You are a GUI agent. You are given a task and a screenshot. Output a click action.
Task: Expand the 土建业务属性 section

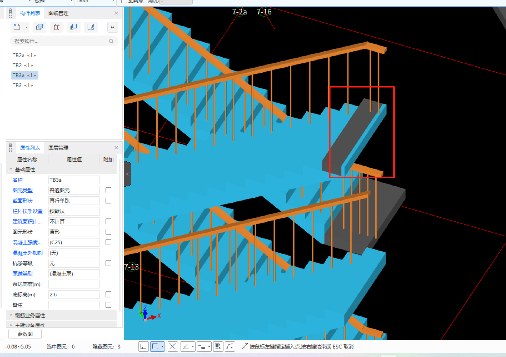pyautogui.click(x=11, y=325)
